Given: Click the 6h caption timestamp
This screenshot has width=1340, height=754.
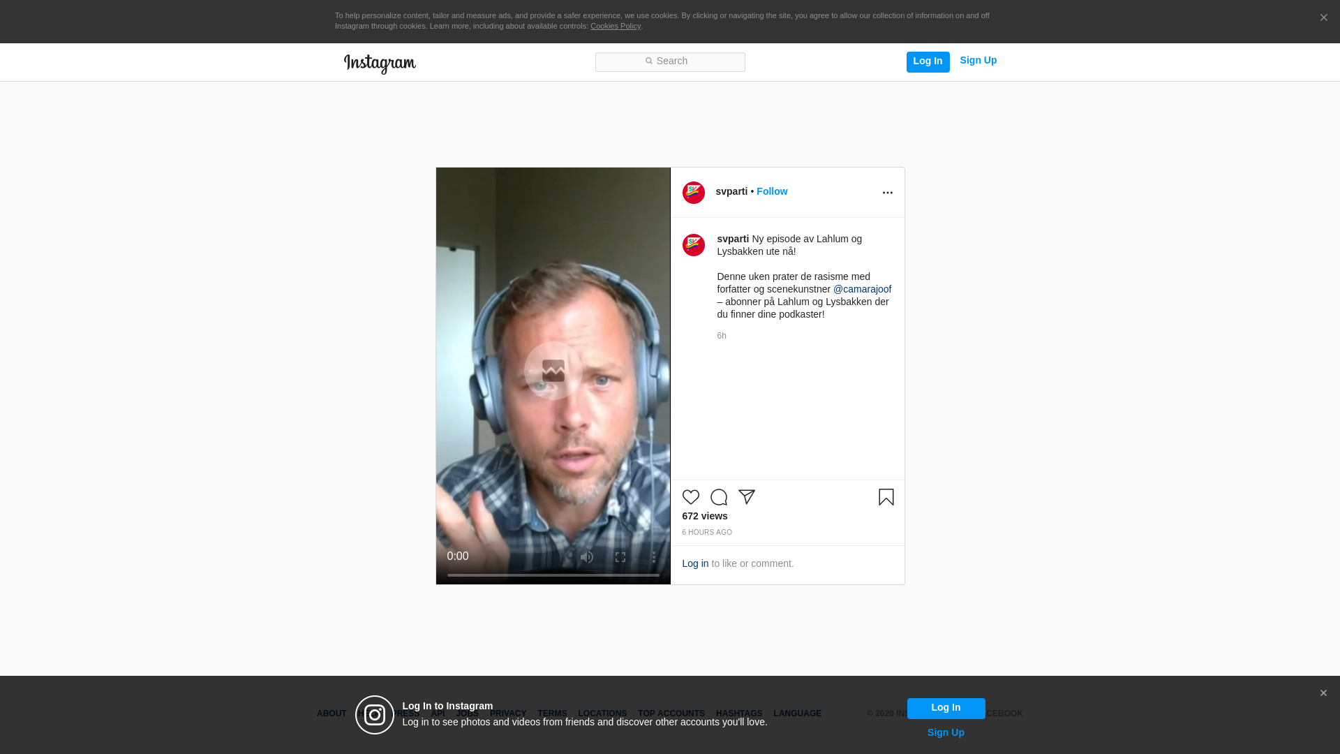Looking at the screenshot, I should (x=722, y=336).
